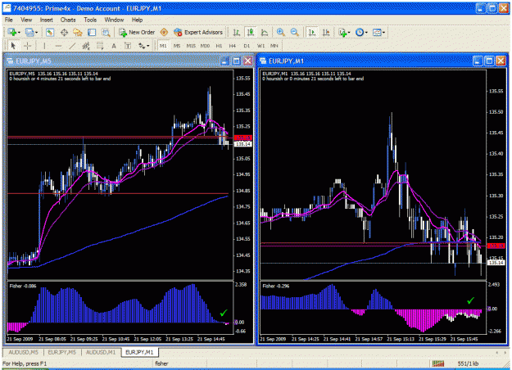Open the File menu
The image size is (512, 370).
pos(8,20)
